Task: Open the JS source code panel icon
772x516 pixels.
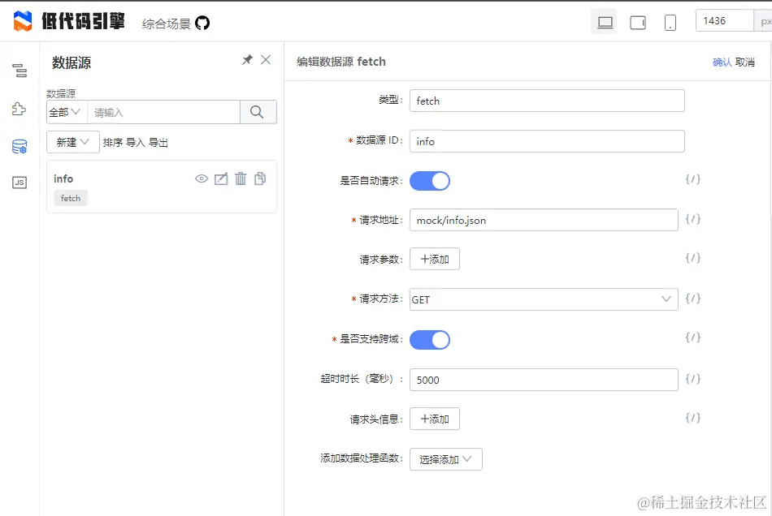Action: click(20, 183)
